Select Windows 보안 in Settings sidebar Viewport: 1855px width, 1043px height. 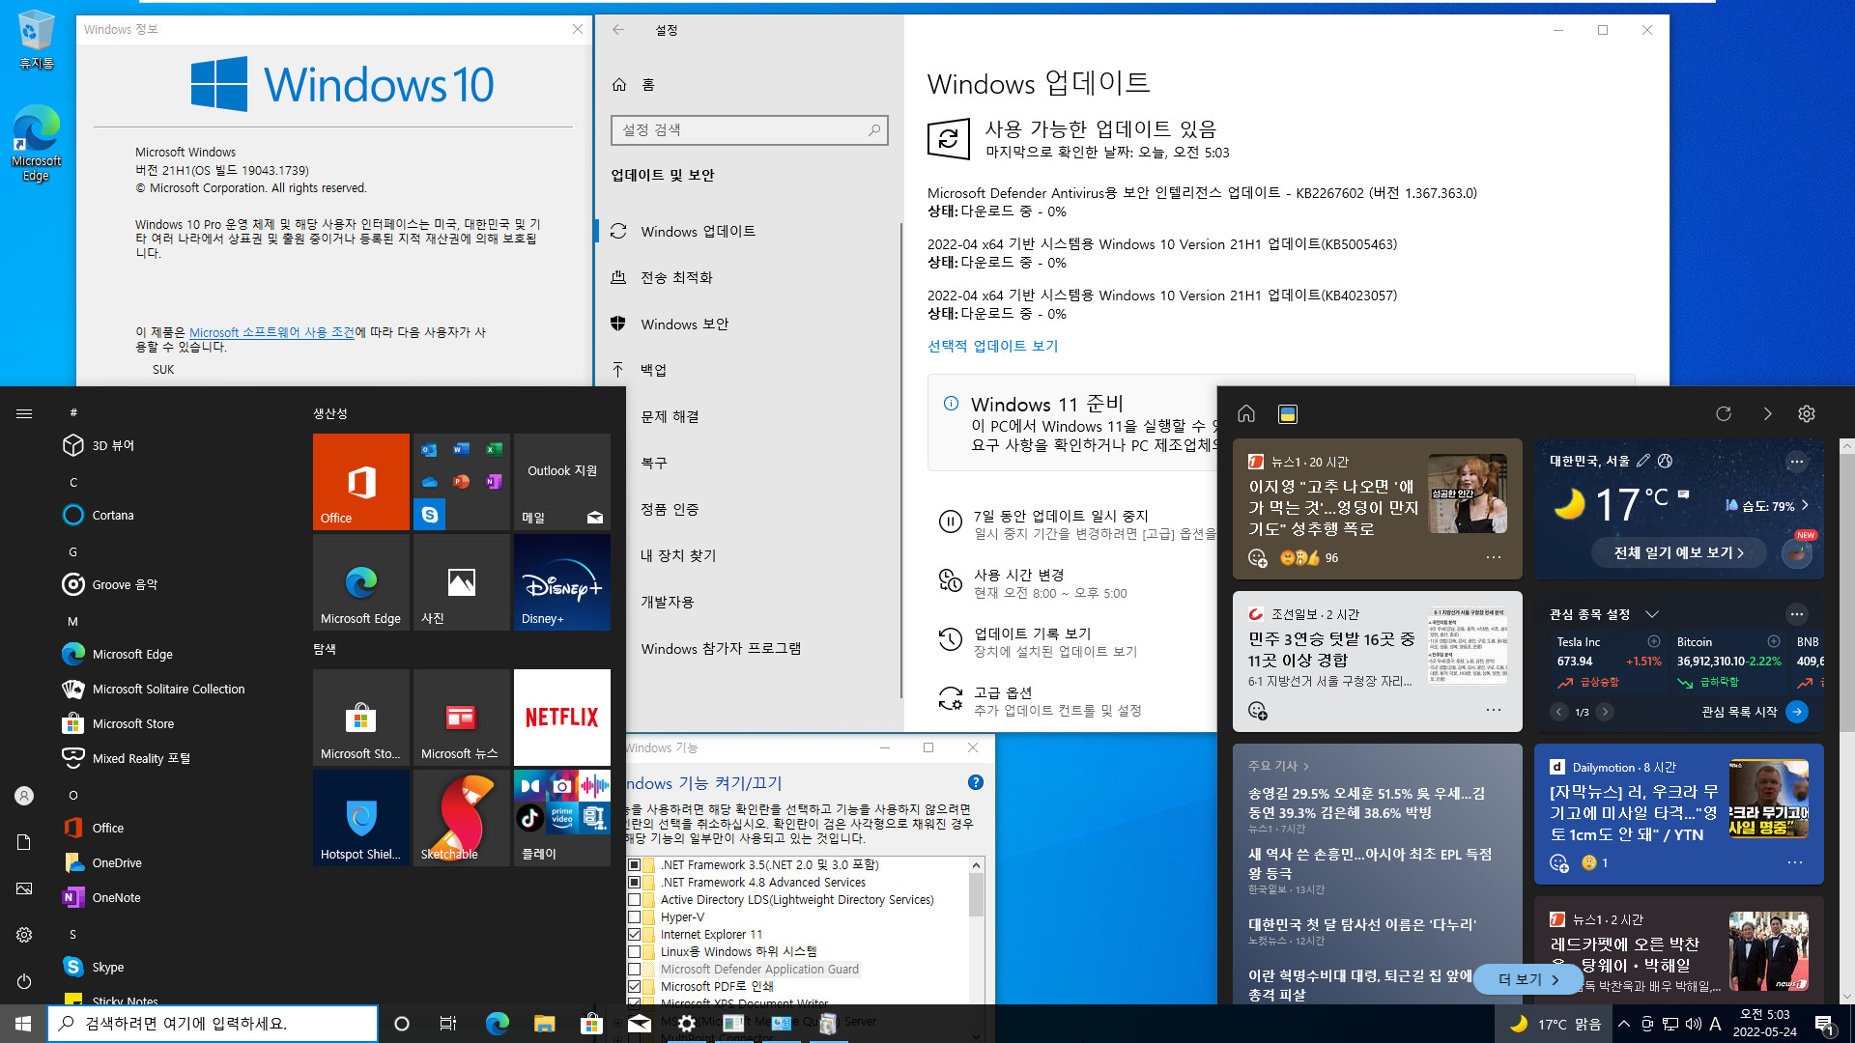coord(749,324)
